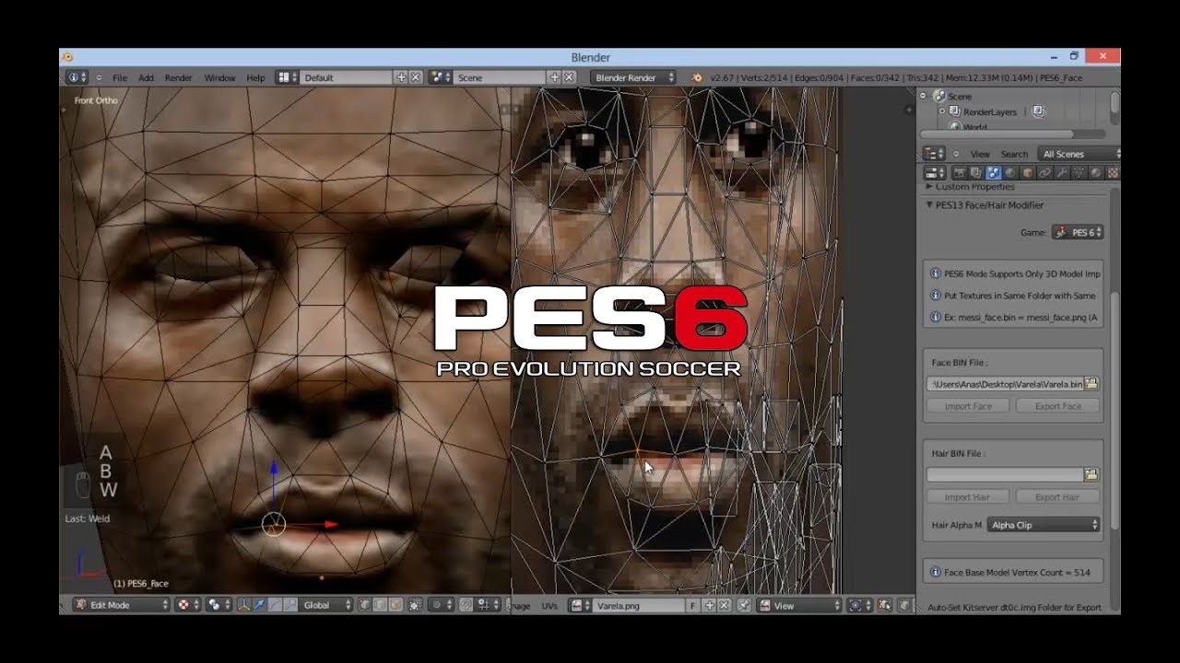Open the Game PES 6 dropdown
Screen dimensions: 1180x663
1078,233
